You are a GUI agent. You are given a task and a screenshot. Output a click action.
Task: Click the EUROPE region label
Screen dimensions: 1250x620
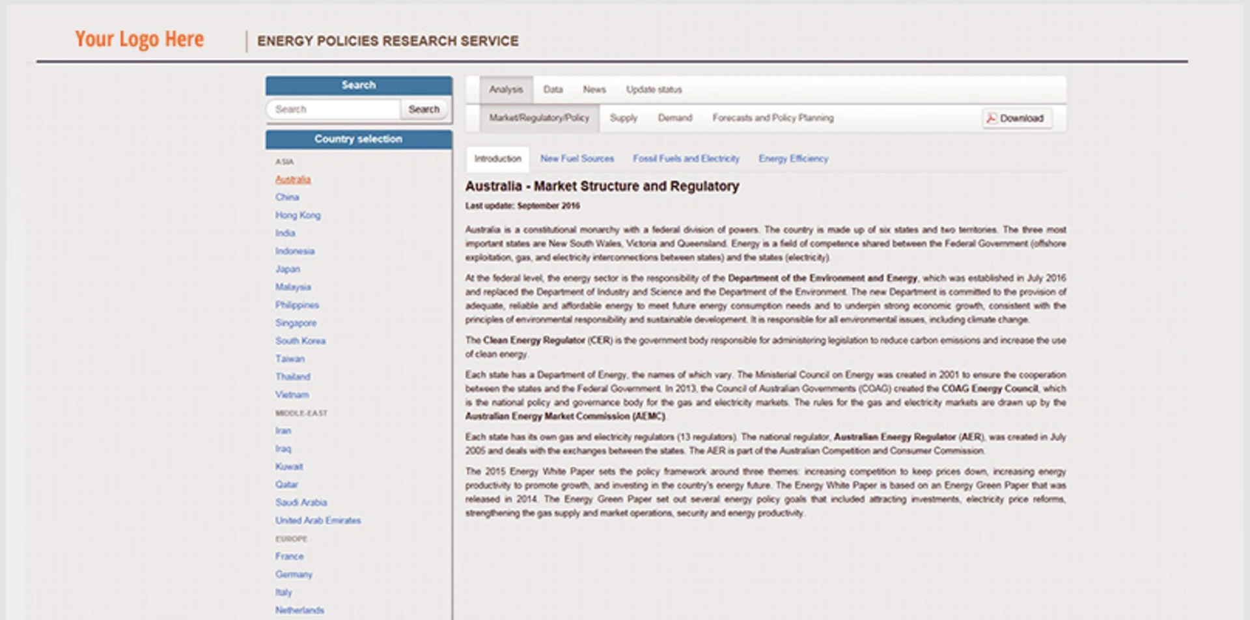(291, 539)
